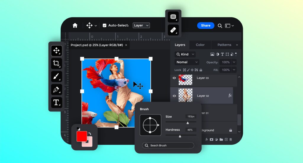
Task: Select the Pen tool
Action: [57, 89]
